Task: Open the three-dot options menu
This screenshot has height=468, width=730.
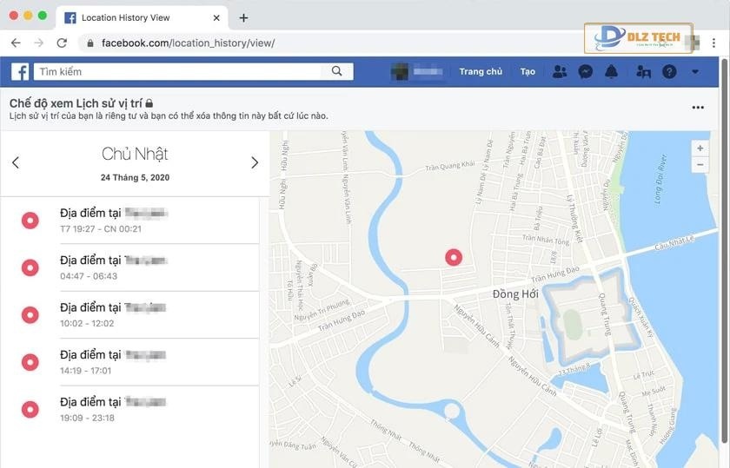Action: (698, 108)
